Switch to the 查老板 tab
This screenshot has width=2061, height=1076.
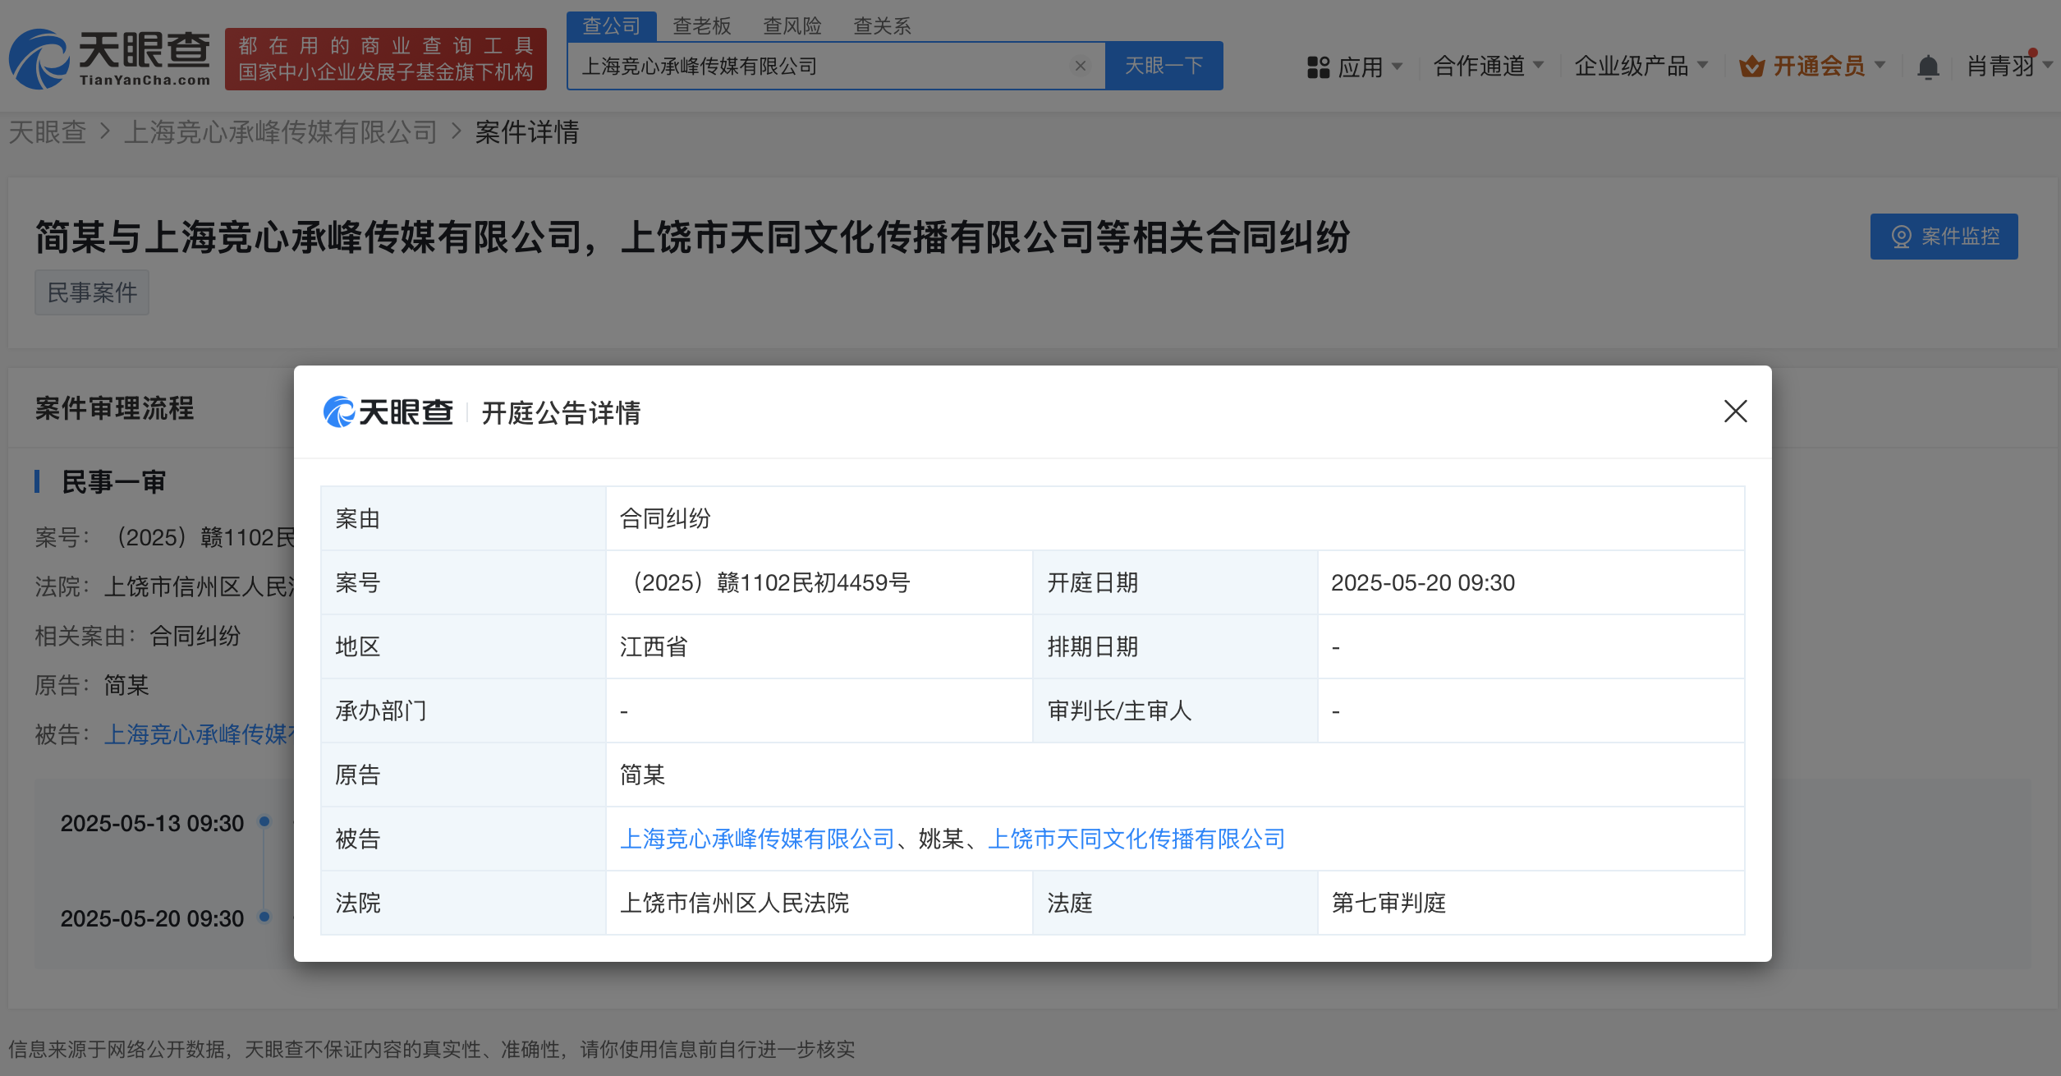[701, 26]
